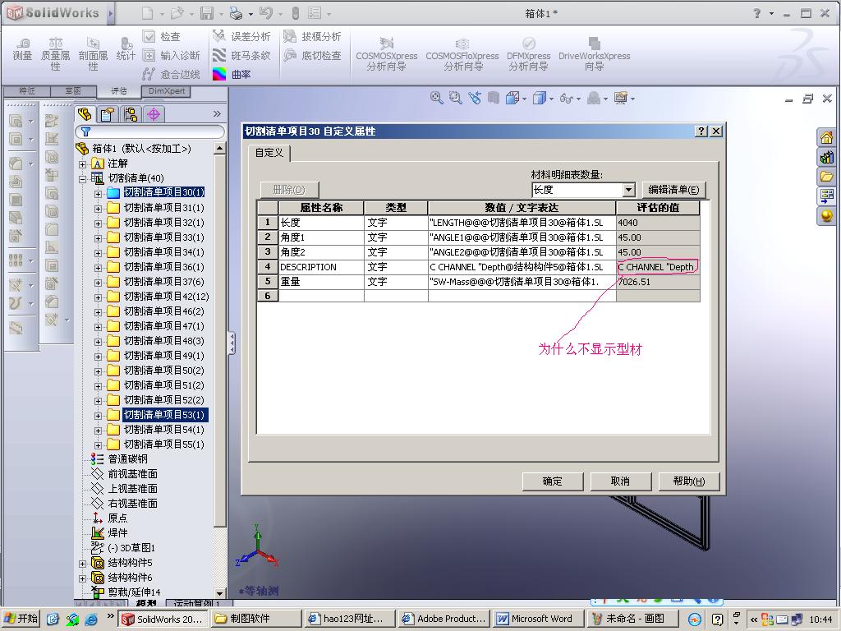Switch to ConfigurationManager tab icon
The image size is (841, 631).
[131, 113]
